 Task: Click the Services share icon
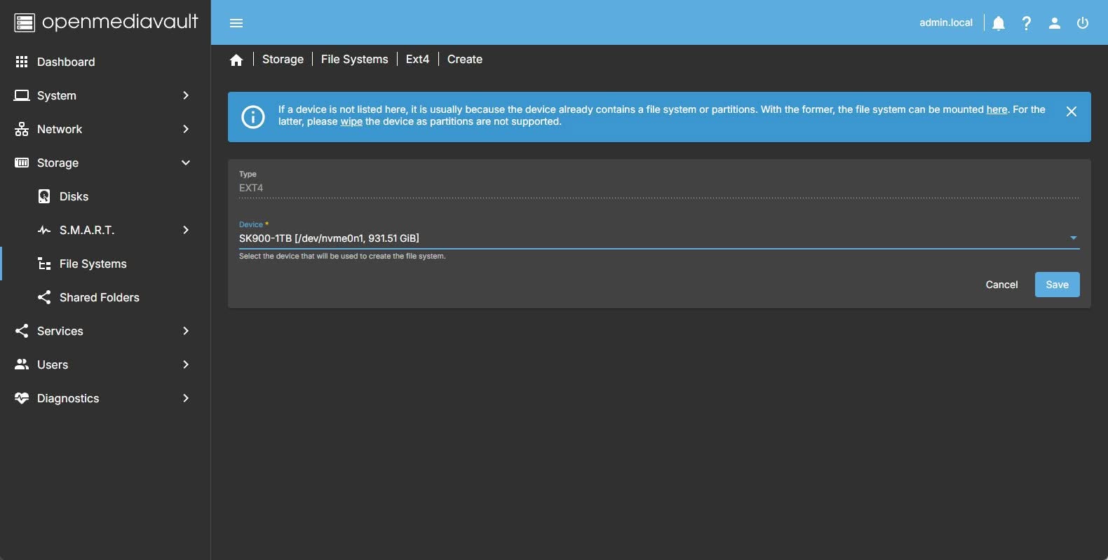tap(22, 331)
